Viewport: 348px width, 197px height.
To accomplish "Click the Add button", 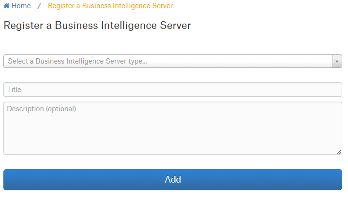I will (173, 180).
